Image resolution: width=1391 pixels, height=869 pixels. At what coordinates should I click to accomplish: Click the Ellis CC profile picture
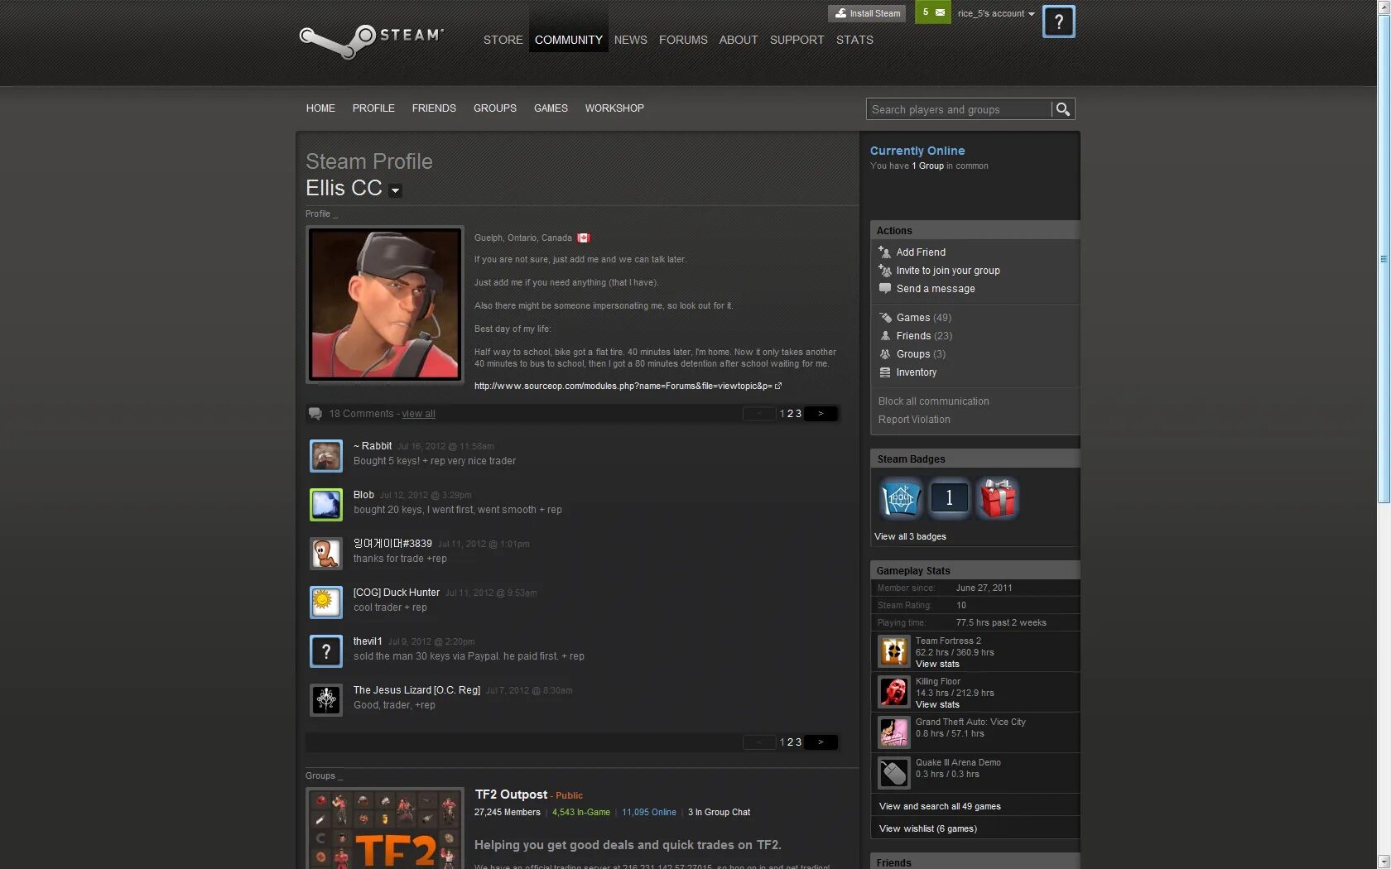point(385,305)
